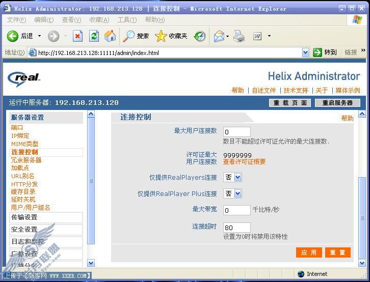The image size is (370, 282).
Task: Open the address bar history dropdown
Action: (305, 52)
